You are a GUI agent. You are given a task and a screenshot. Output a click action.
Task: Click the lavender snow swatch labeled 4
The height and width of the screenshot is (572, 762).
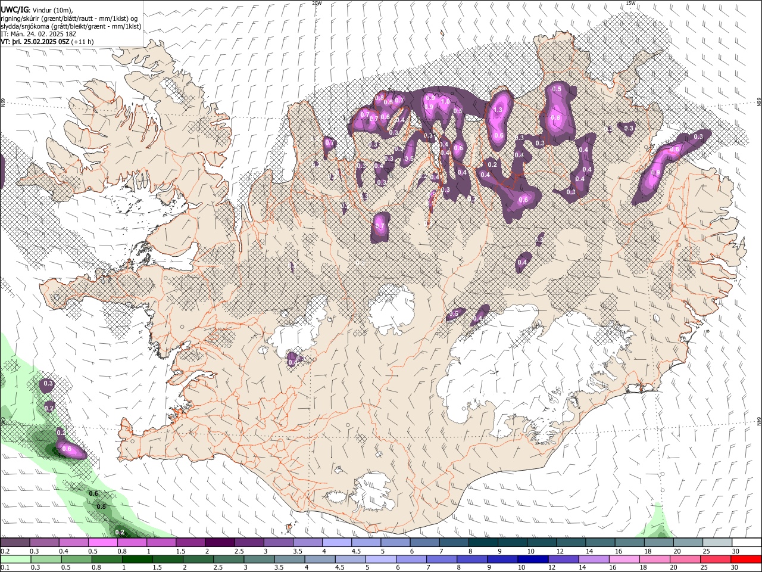pos(336,542)
